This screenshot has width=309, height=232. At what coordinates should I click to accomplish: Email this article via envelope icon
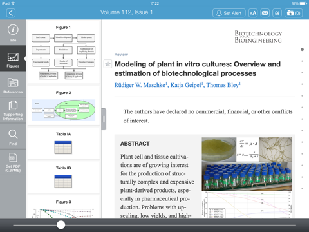click(265, 13)
